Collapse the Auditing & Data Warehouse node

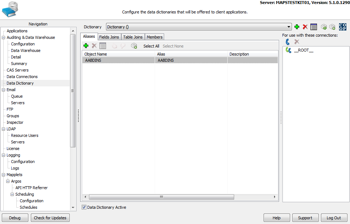[4, 37]
